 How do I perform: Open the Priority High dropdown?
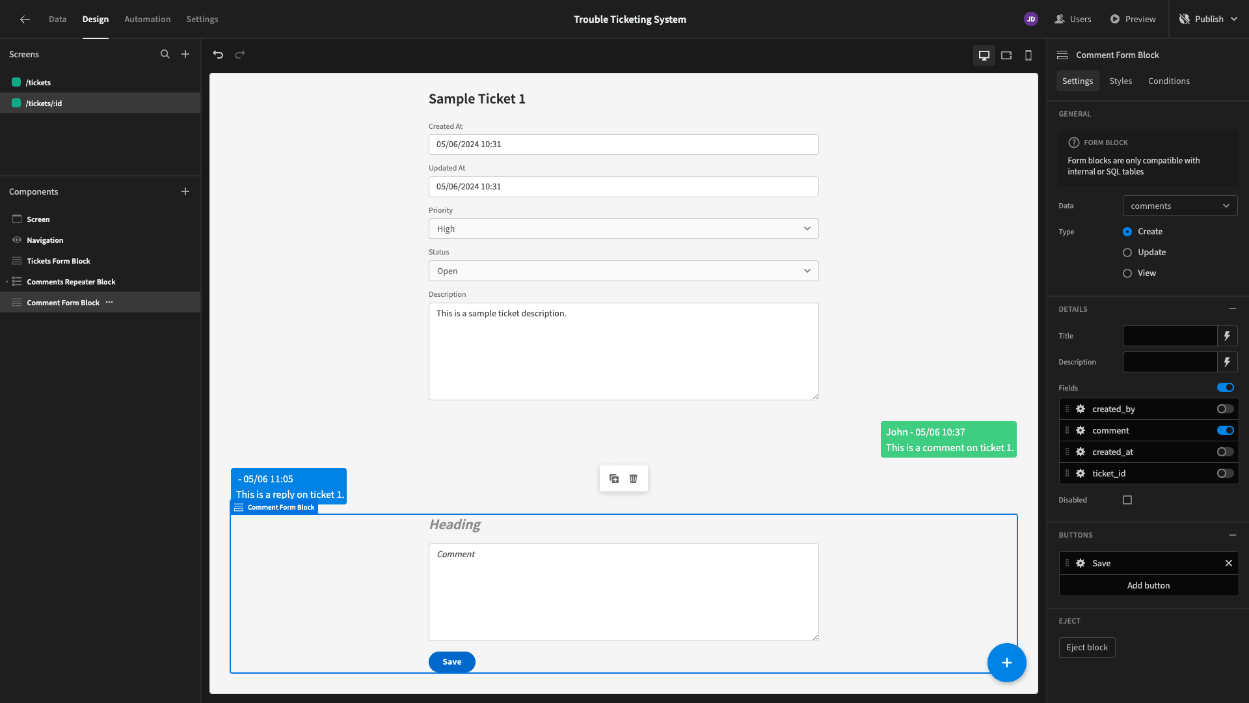click(623, 229)
